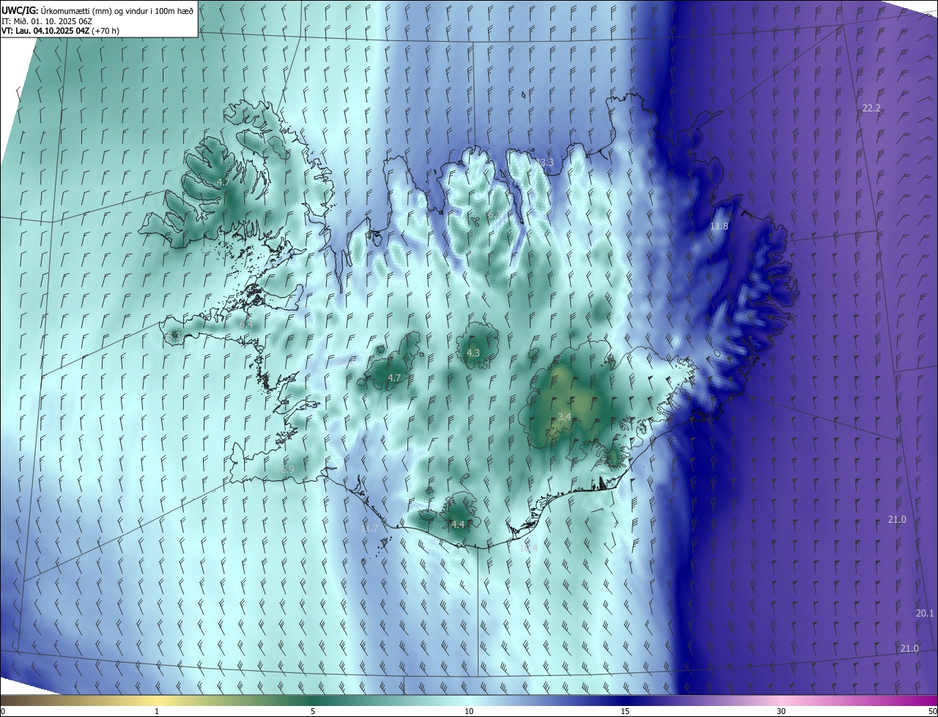Screen dimensions: 938x717
Task: Click the 'UWC/IG: Úrkomumætti (mm)' title line
Action: pos(97,10)
